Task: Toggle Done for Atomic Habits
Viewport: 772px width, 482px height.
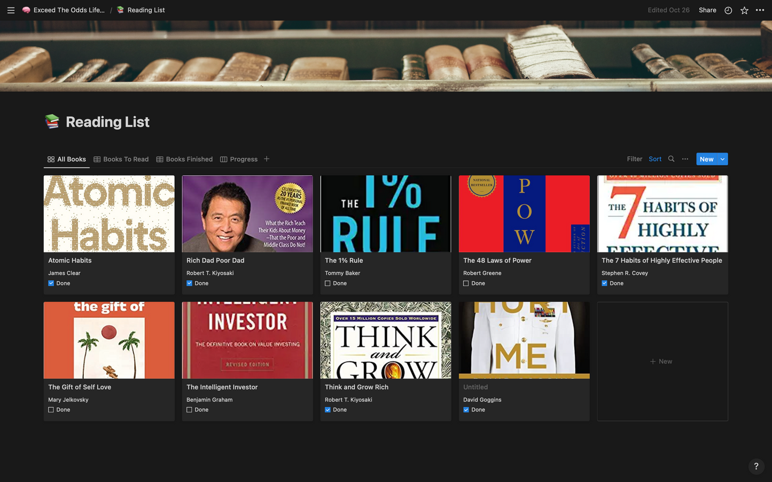Action: (51, 283)
